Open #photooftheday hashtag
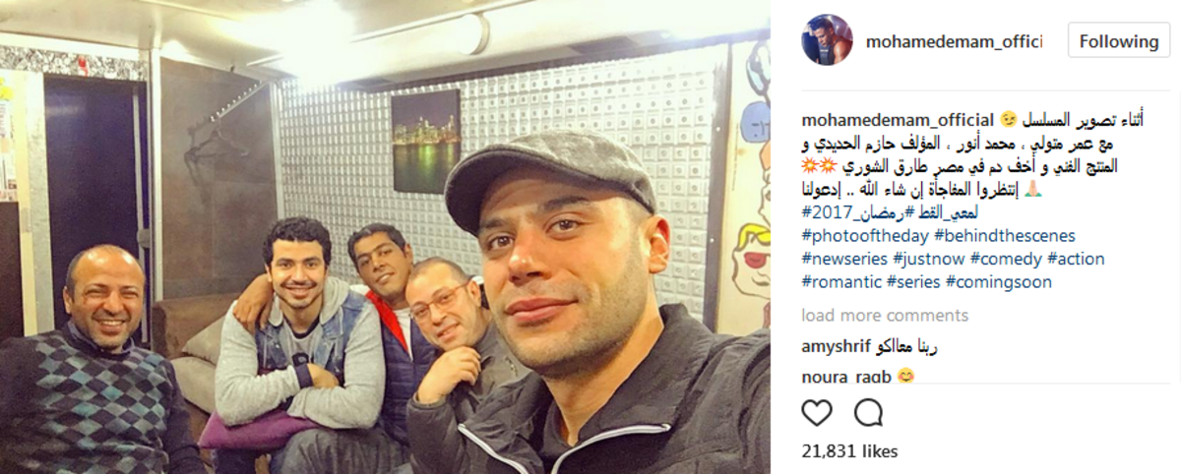The height and width of the screenshot is (474, 1181). point(865,236)
